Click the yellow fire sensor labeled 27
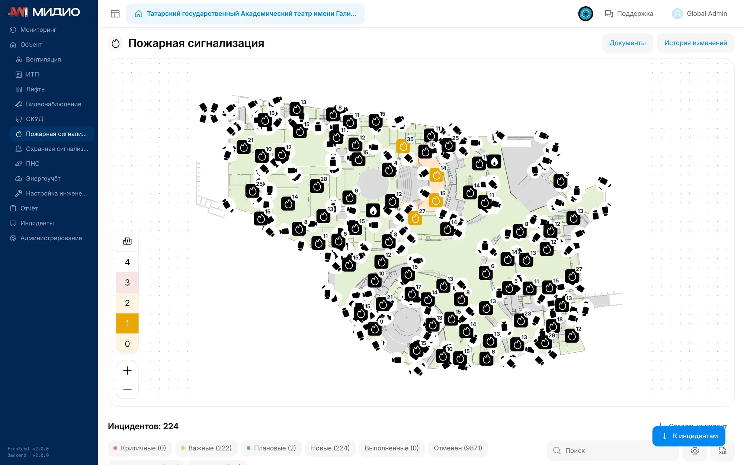This screenshot has height=465, width=744. (415, 218)
